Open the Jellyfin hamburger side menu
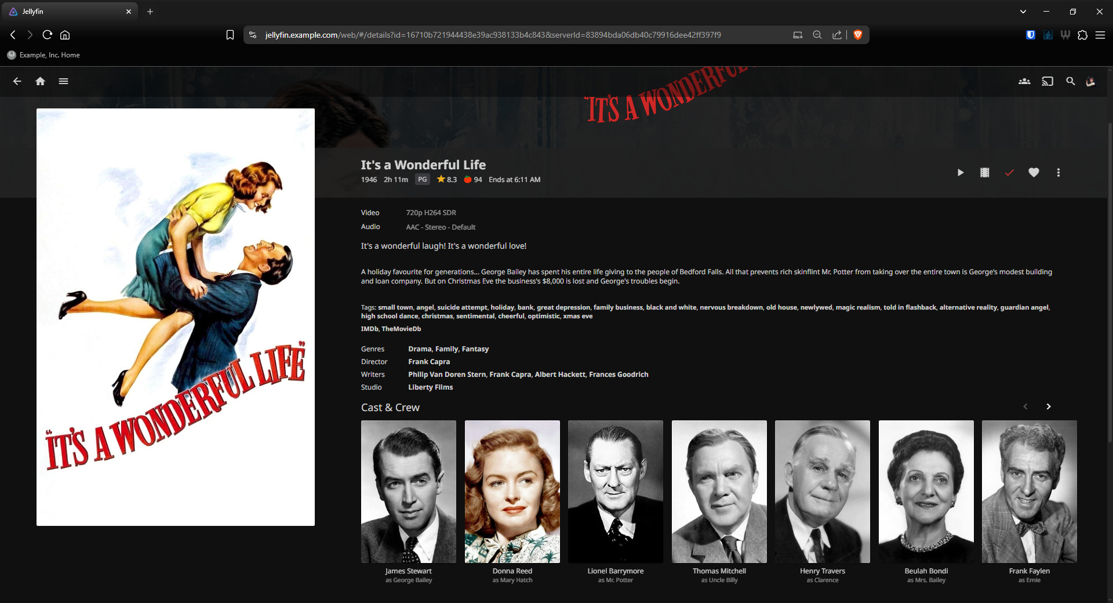 tap(63, 81)
